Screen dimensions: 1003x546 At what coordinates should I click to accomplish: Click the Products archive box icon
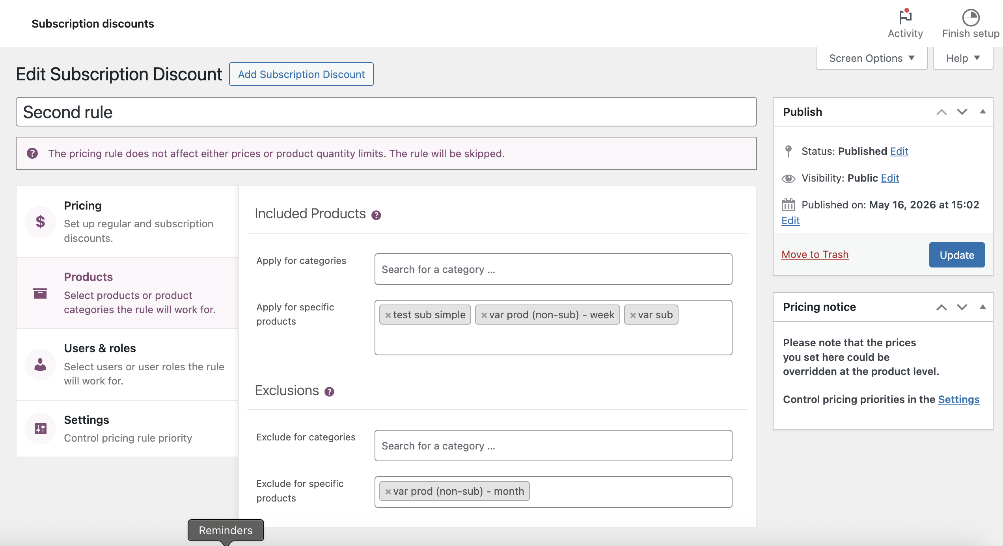click(x=40, y=293)
